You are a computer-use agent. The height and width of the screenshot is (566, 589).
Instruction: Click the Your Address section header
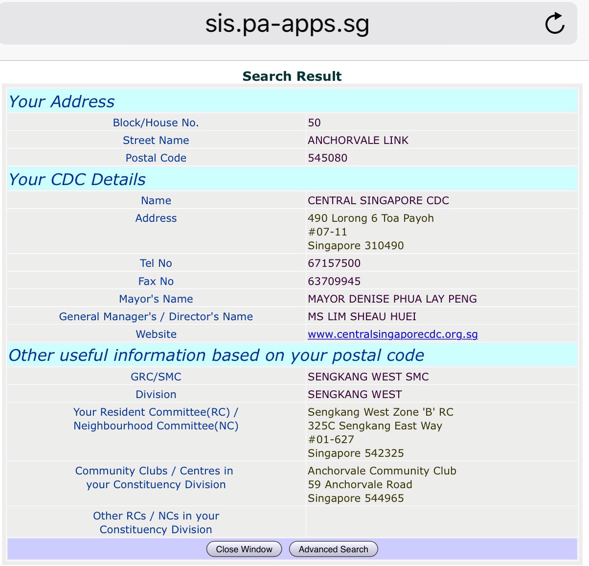coord(62,102)
